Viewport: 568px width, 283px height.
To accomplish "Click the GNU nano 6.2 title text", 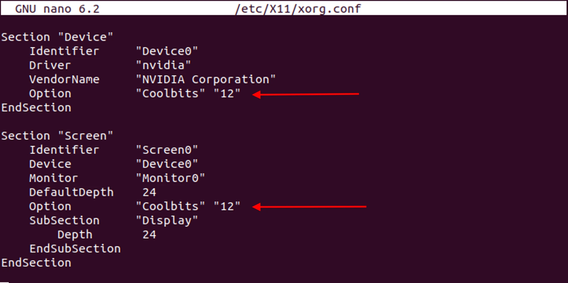I will point(57,9).
